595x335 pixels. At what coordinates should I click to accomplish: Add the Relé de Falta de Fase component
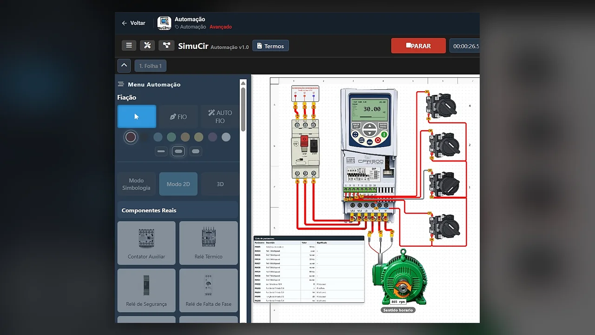tap(208, 290)
